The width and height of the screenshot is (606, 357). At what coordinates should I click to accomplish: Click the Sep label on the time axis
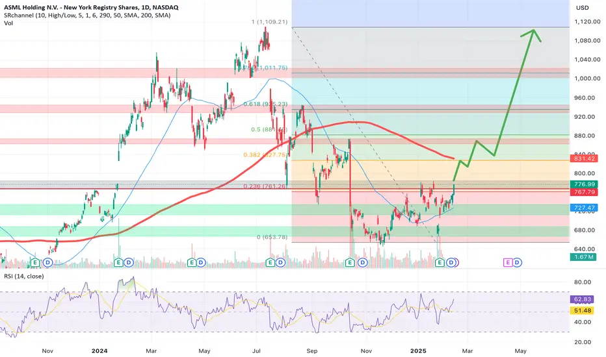click(312, 351)
